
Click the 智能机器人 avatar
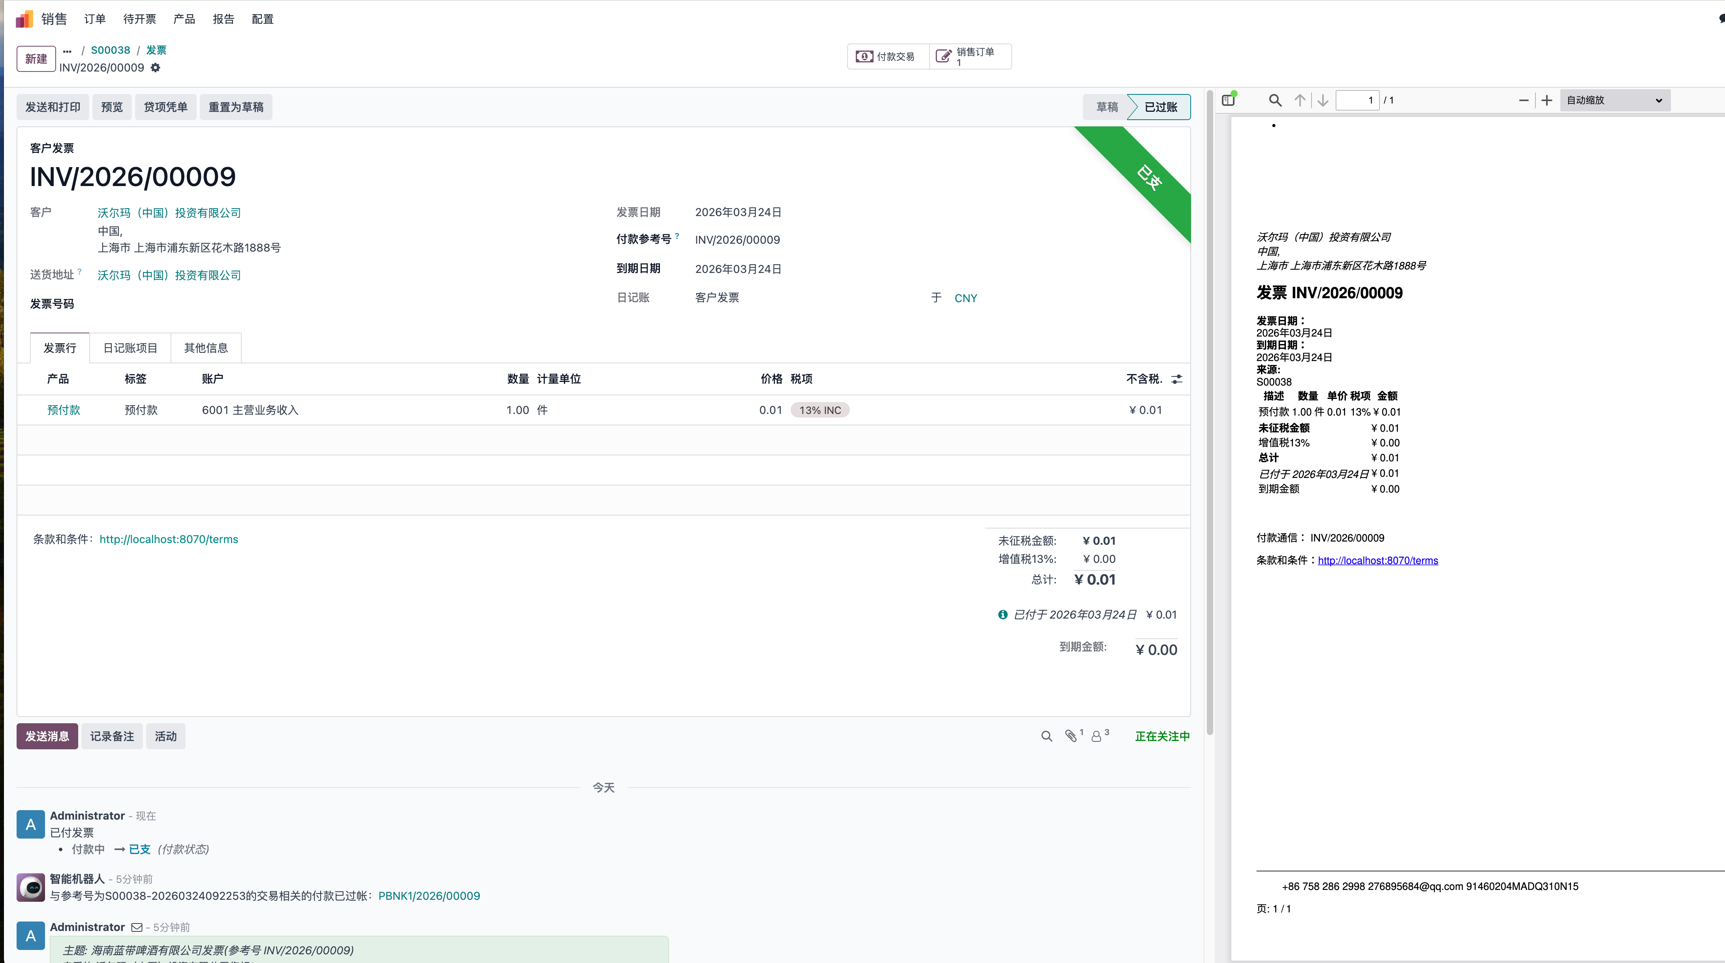(x=31, y=887)
